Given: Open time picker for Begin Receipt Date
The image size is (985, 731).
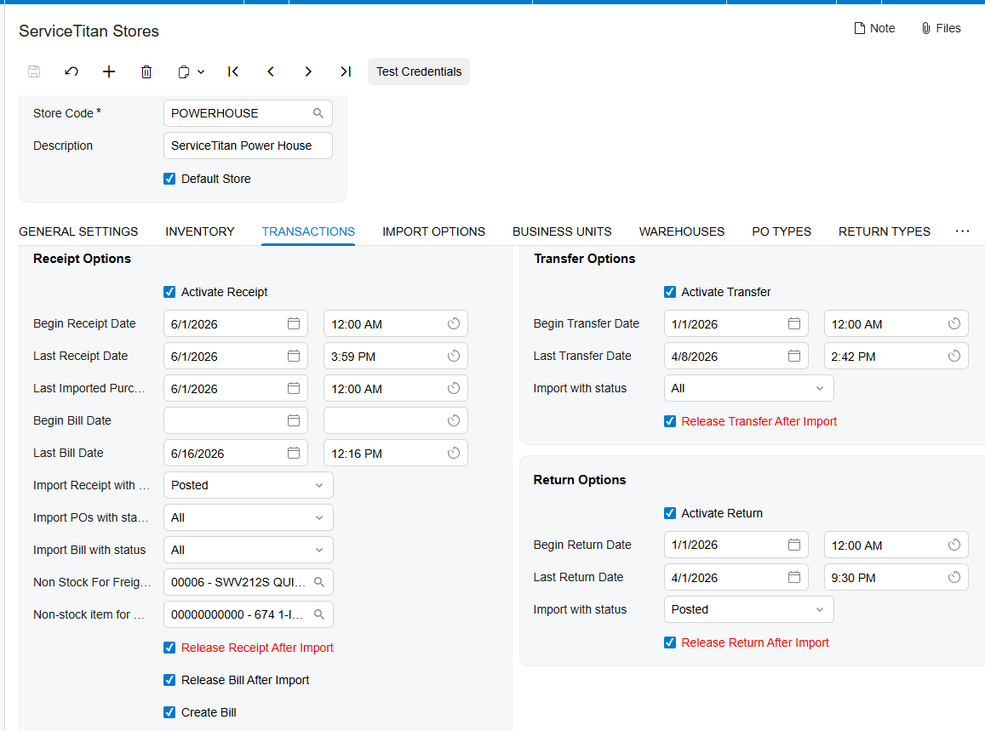Looking at the screenshot, I should point(454,323).
